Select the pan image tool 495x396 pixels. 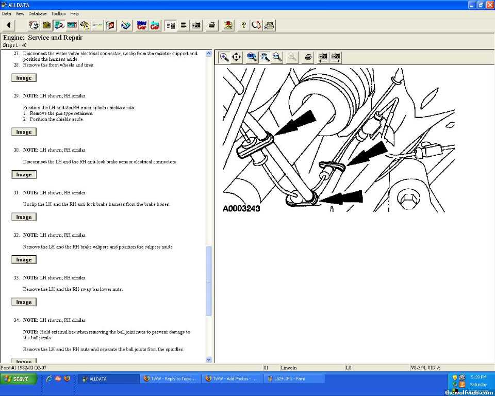(x=237, y=57)
